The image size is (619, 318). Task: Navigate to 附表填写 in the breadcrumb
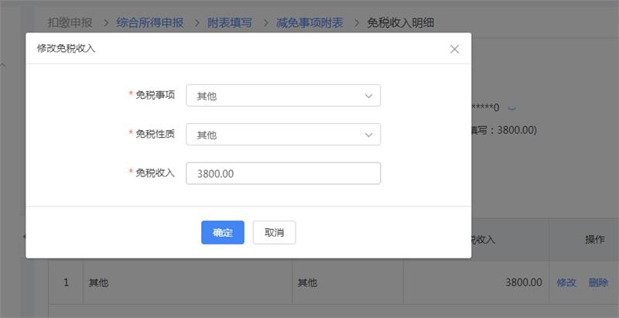point(230,22)
